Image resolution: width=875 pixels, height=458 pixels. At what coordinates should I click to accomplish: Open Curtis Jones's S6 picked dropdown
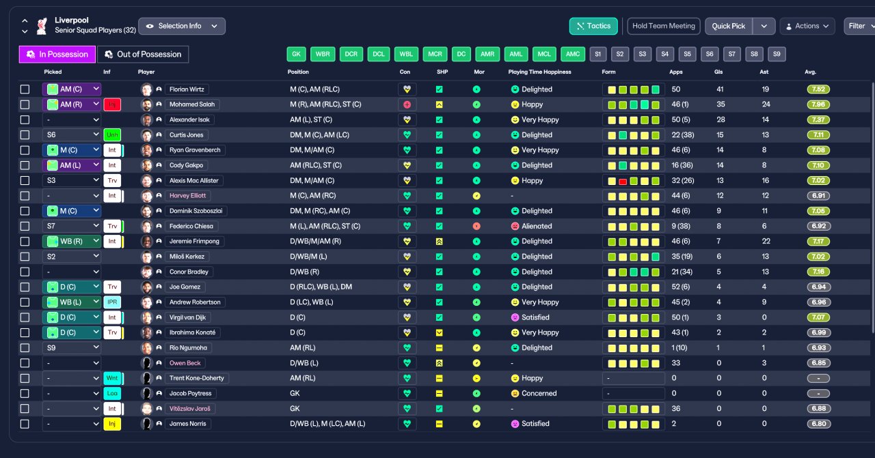click(x=72, y=135)
